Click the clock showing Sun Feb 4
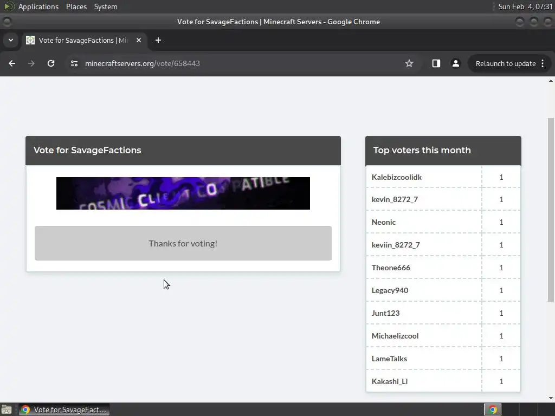Viewport: 555px width, 416px height. pos(525,6)
